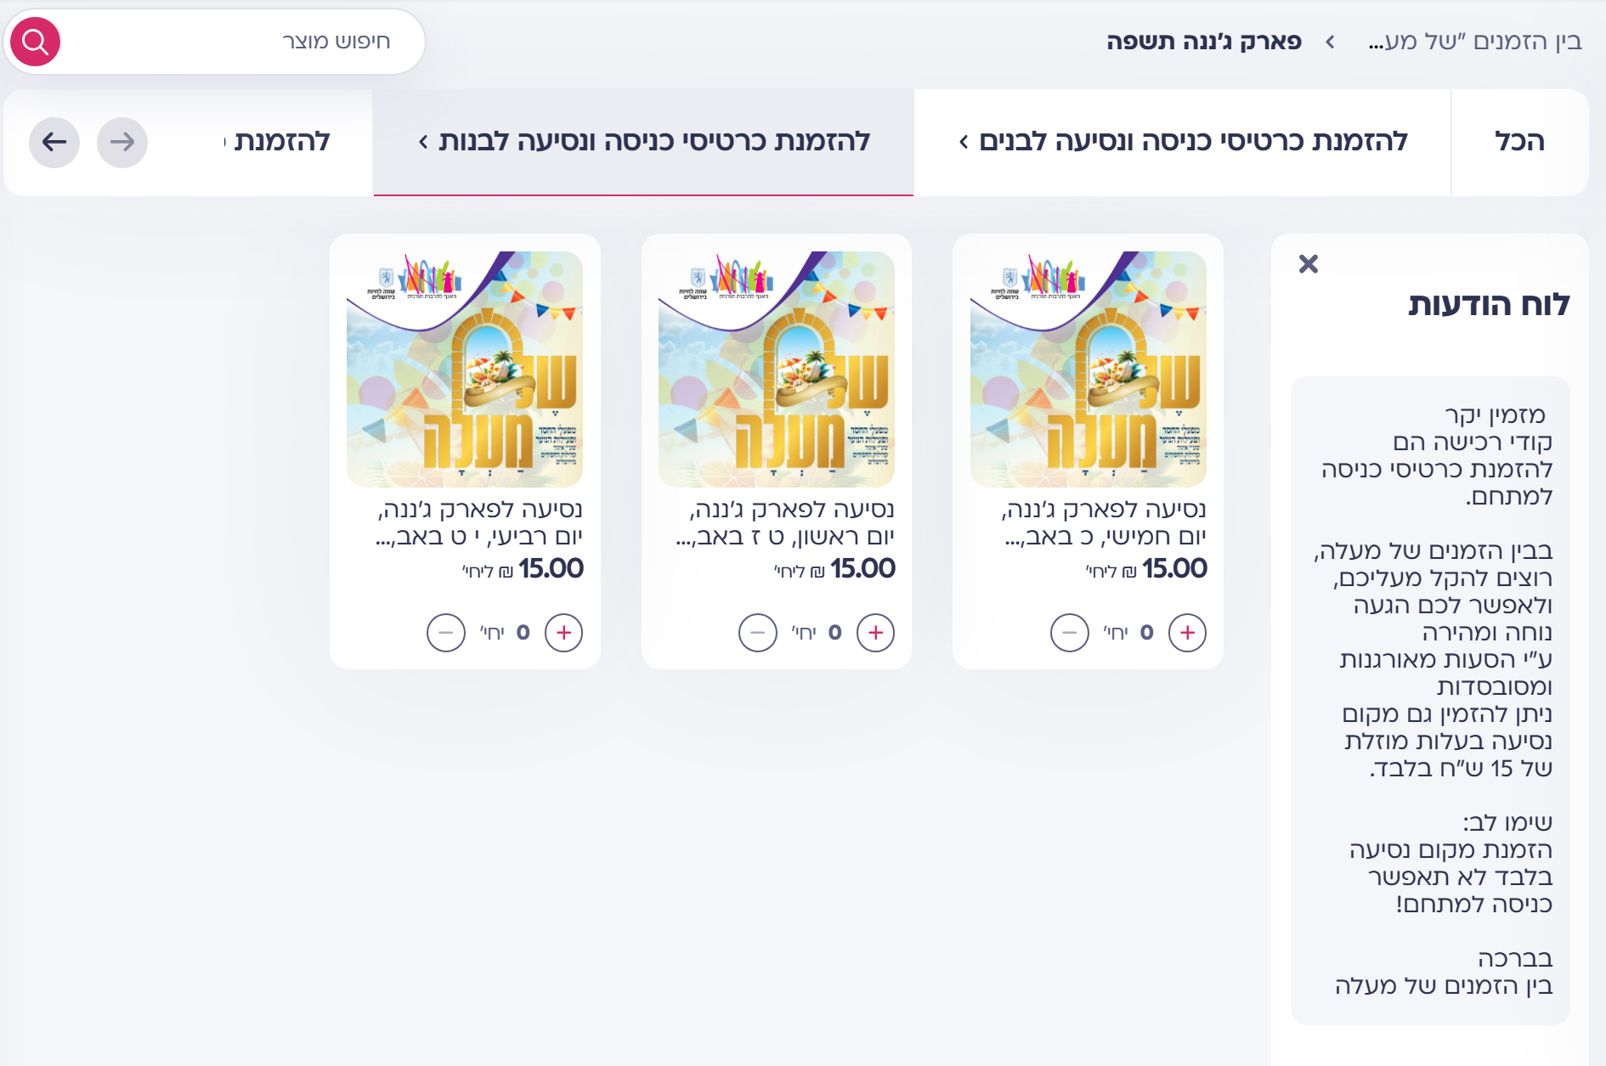Open the יום רביעי product image
Image resolution: width=1606 pixels, height=1066 pixels.
464,369
